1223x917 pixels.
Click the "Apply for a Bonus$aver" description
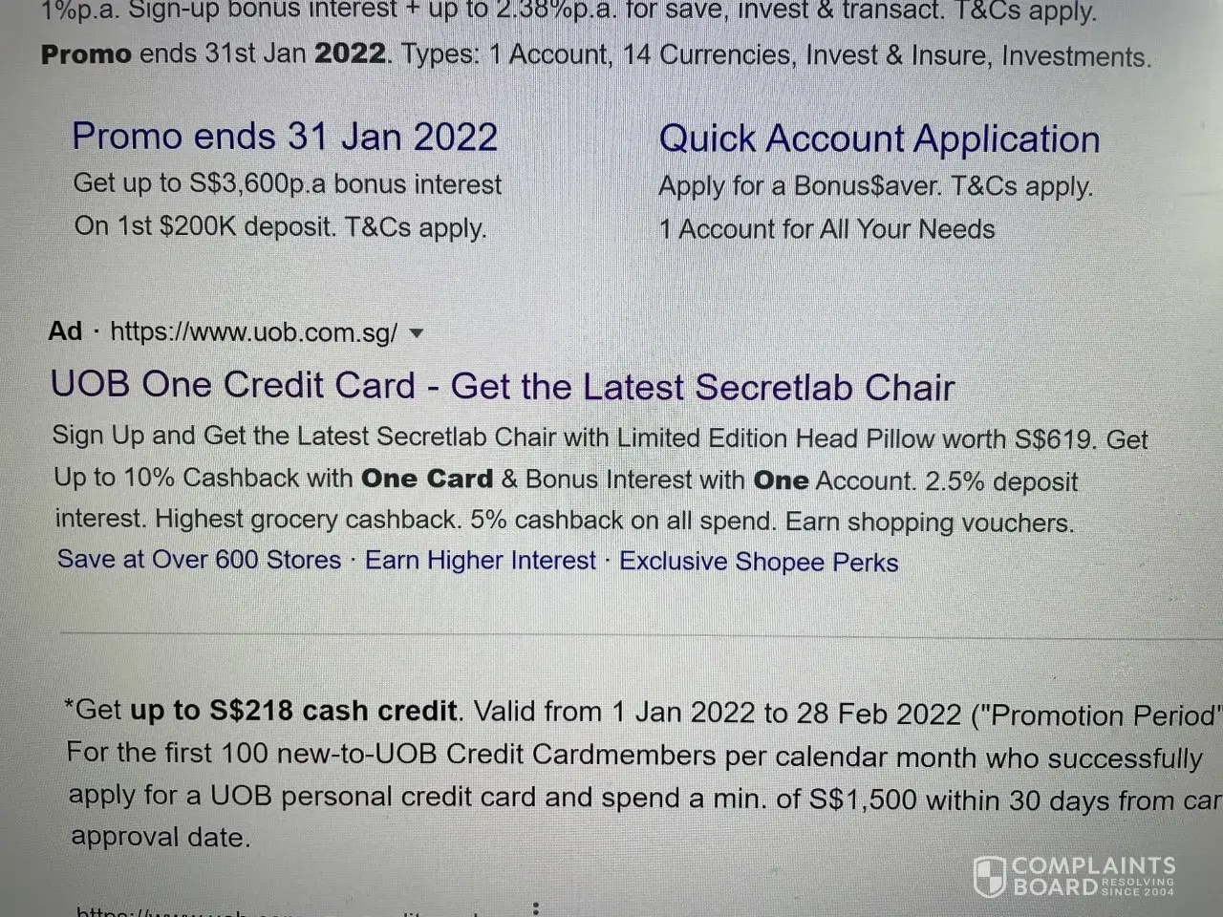point(874,186)
